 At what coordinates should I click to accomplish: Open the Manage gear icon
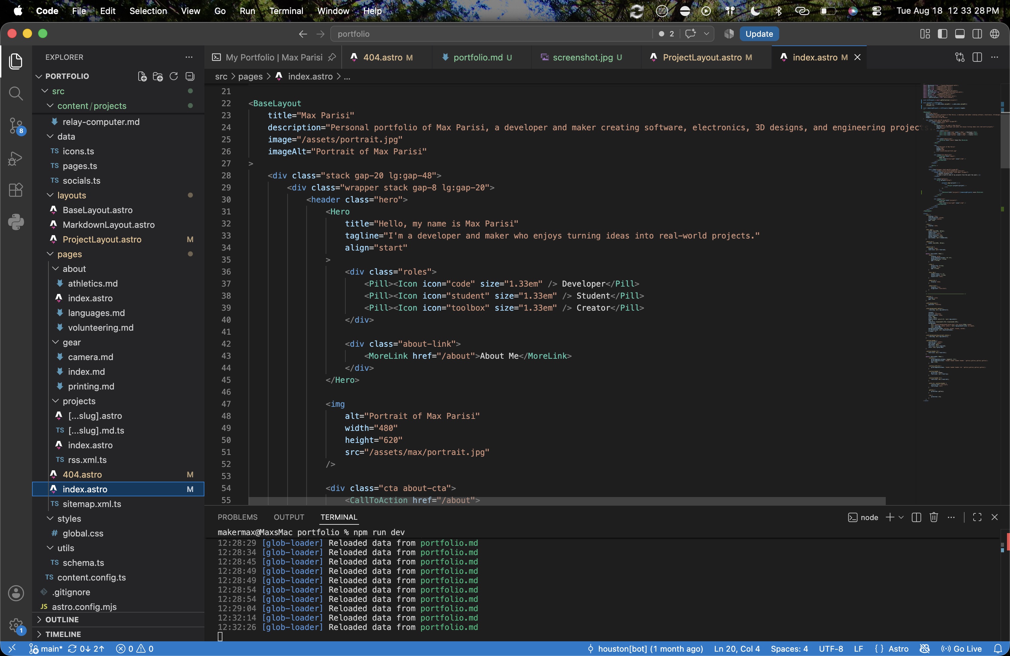pos(16,626)
